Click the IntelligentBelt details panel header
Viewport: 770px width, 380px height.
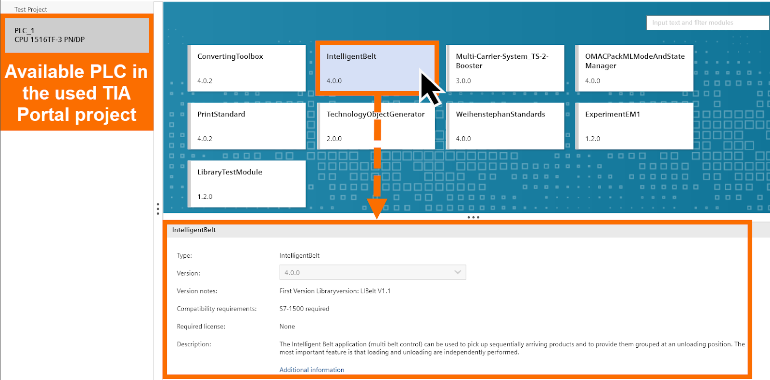coord(457,230)
